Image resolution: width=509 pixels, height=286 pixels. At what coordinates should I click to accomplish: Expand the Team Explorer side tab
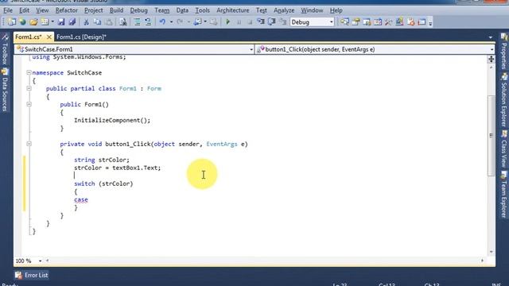point(503,195)
